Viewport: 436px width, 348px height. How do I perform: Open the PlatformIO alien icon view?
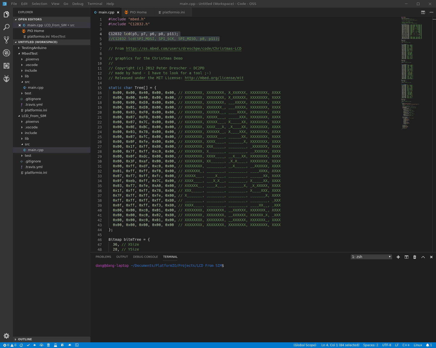pos(6,79)
